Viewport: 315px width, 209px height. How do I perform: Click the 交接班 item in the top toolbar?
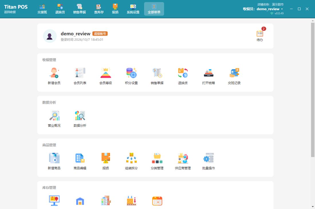pyautogui.click(x=42, y=9)
